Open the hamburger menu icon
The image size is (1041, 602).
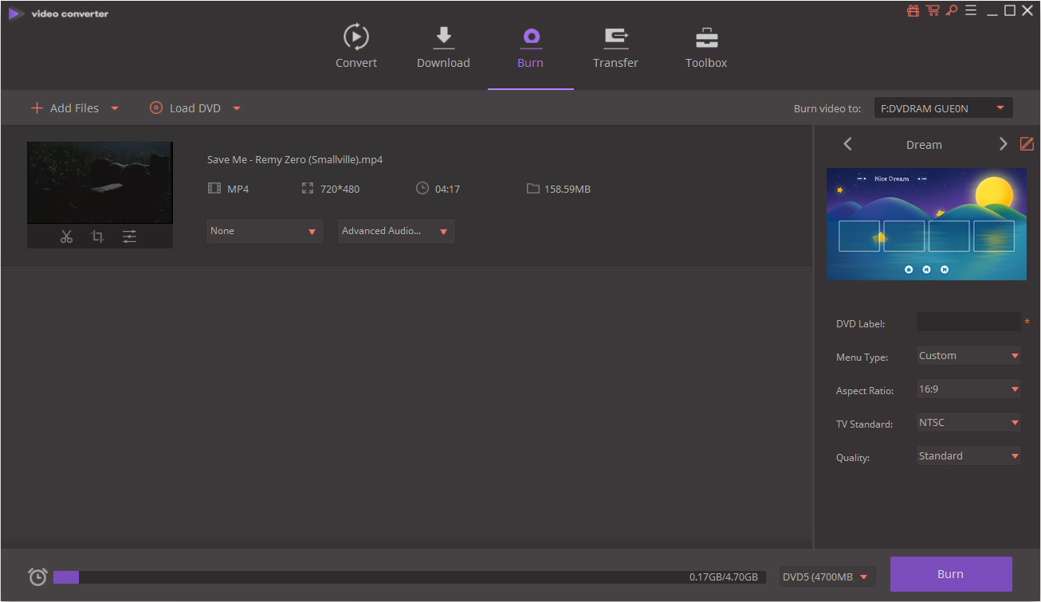point(971,10)
